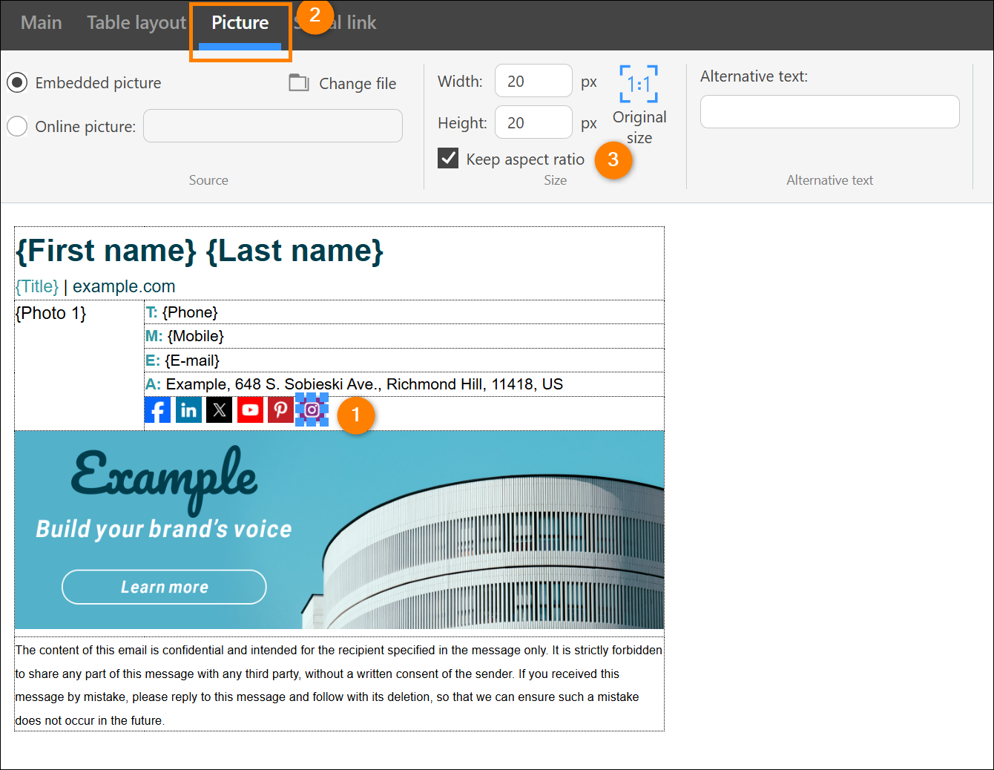Switch to the Main tab

click(x=42, y=23)
